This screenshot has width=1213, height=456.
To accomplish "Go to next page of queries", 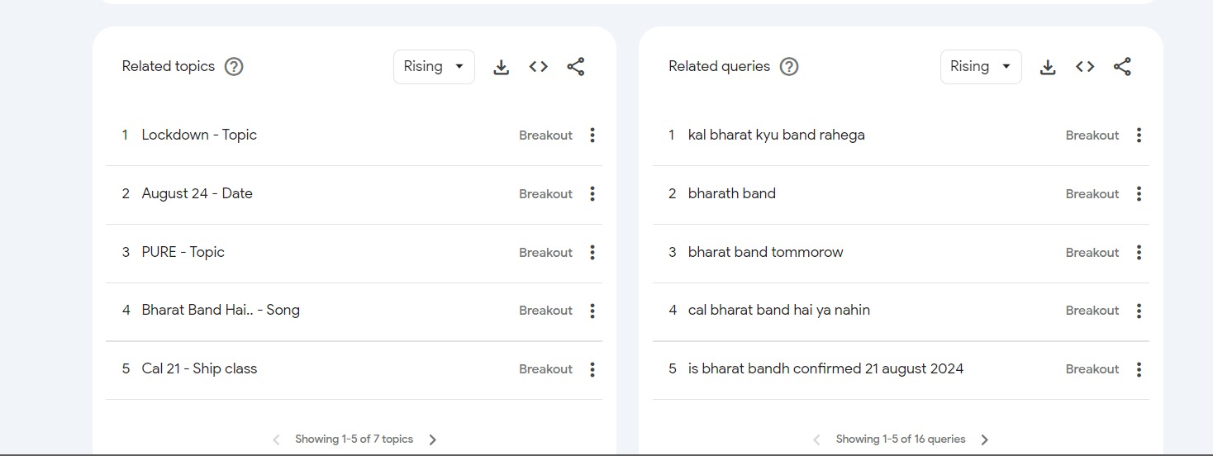I will tap(984, 439).
